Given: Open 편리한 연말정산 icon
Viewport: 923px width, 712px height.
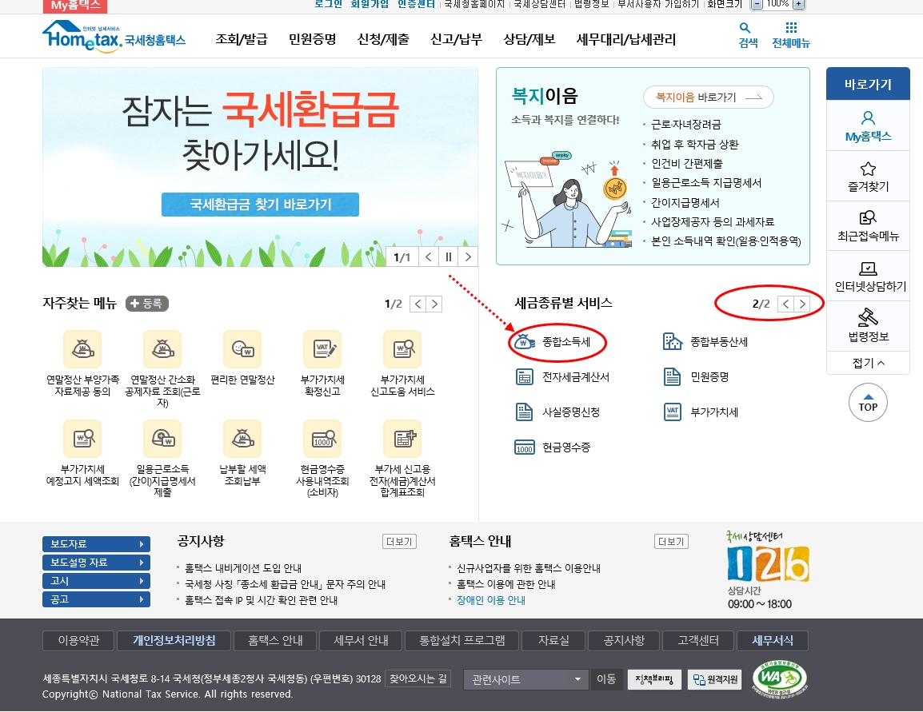Looking at the screenshot, I should point(242,349).
